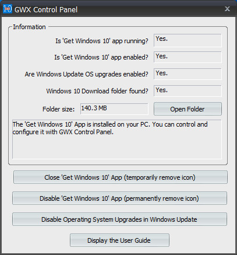This screenshot has width=237, height=255.
Task: Disable 'Get Windows 10' App permanently
Action: pyautogui.click(x=119, y=198)
